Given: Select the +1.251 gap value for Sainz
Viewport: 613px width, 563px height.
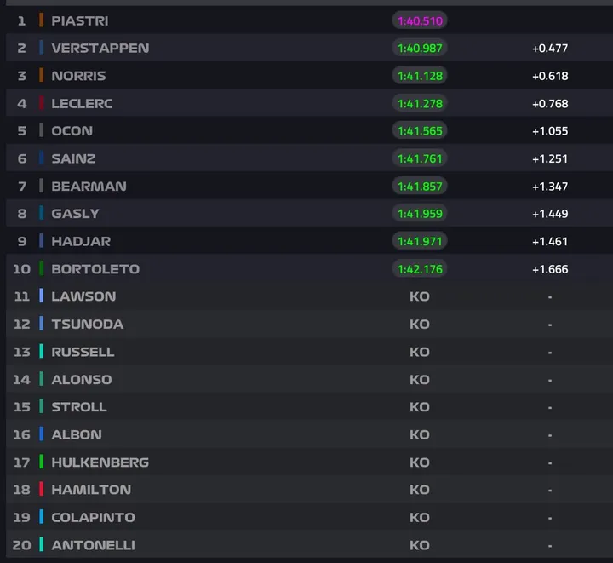Looking at the screenshot, I should pos(550,158).
